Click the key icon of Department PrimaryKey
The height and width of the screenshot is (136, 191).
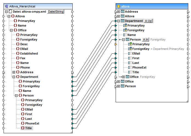tap(125, 25)
